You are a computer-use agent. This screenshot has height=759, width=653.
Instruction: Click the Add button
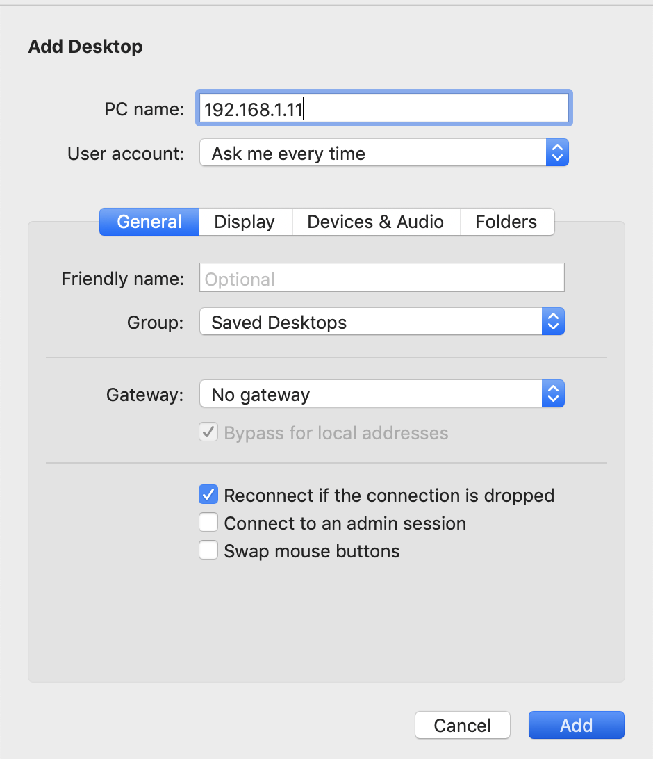tap(576, 725)
